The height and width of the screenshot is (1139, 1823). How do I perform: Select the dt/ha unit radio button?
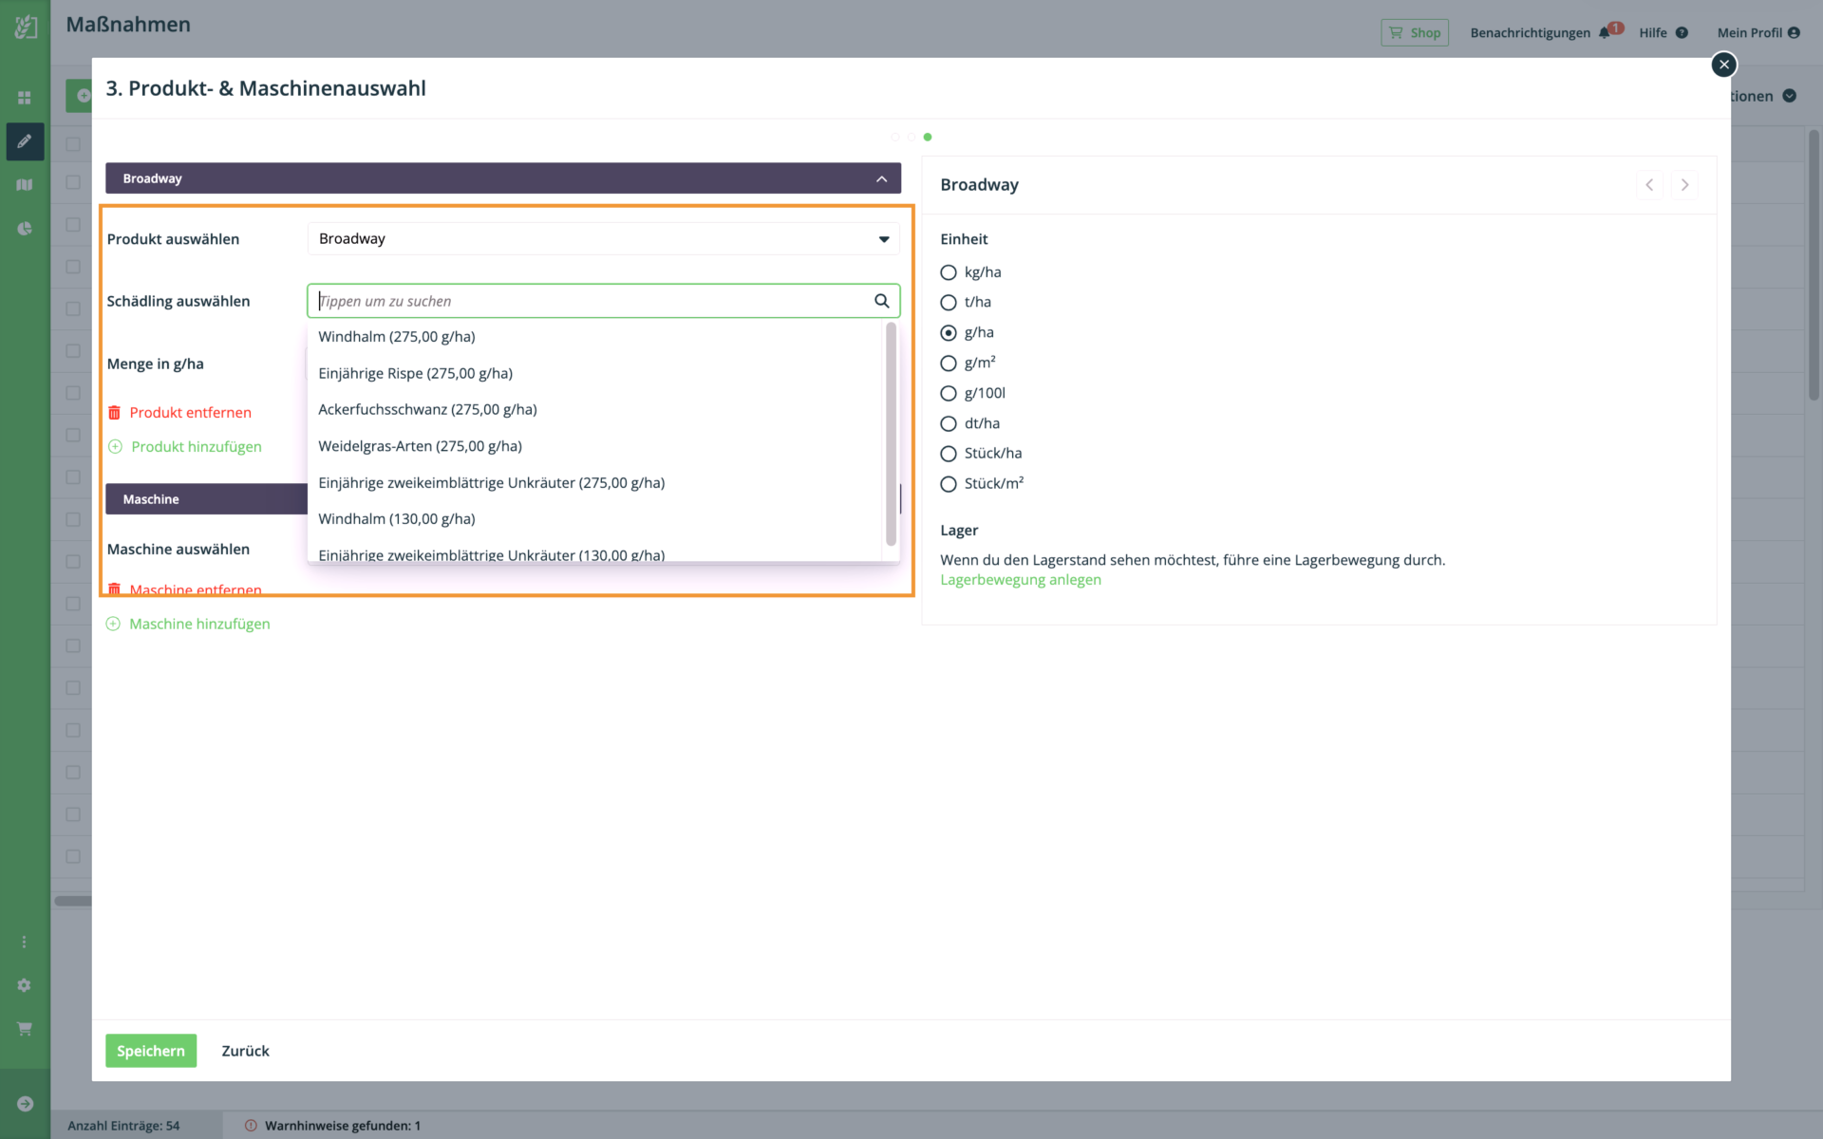[948, 423]
